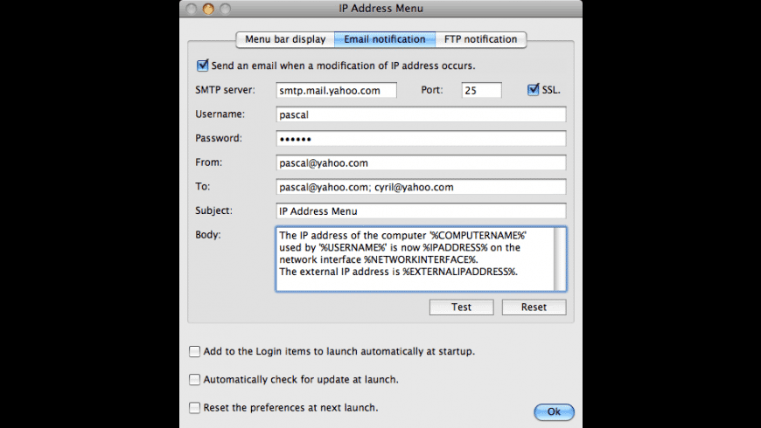Click the Reset button
This screenshot has height=428, width=761.
[534, 307]
